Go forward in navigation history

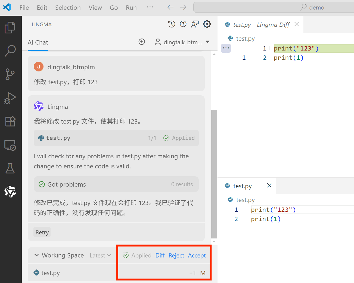coord(183,7)
